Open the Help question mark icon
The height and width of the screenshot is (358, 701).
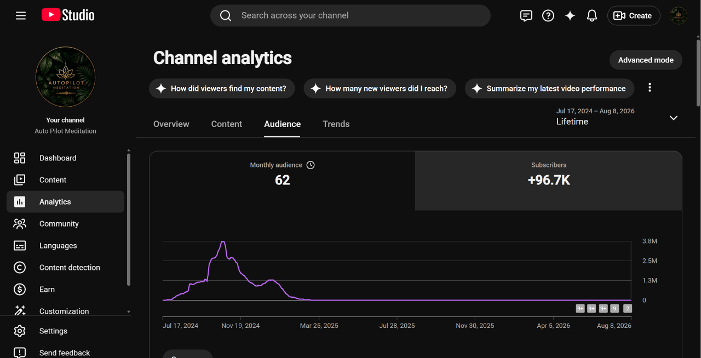[x=548, y=16]
